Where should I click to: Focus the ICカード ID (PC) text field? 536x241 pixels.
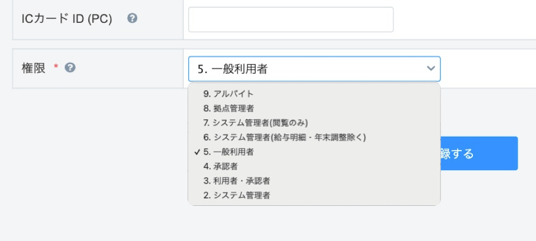click(x=291, y=20)
